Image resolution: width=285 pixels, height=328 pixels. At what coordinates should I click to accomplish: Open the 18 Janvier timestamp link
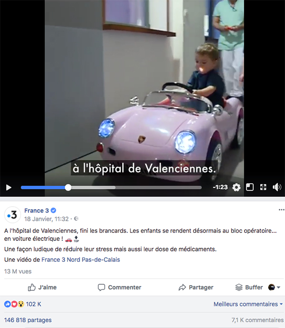pos(47,219)
